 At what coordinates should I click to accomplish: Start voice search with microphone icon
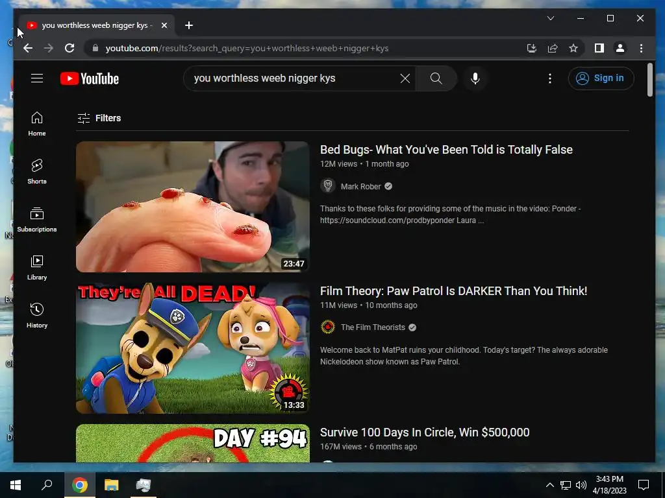tap(475, 78)
